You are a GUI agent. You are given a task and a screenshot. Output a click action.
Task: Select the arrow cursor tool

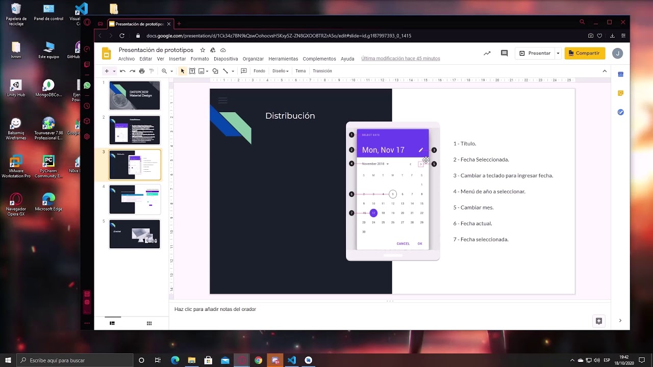(x=182, y=71)
